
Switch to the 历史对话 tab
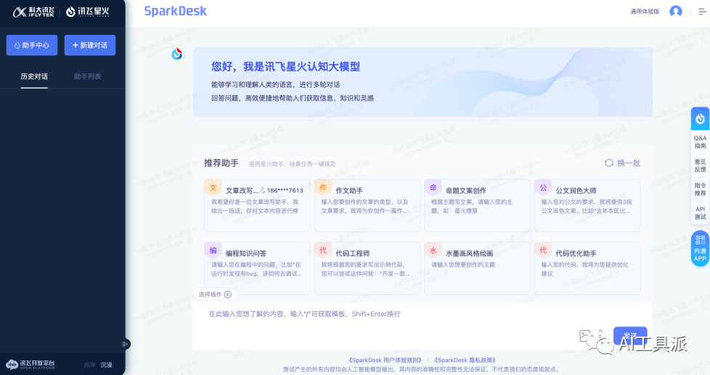[x=34, y=76]
